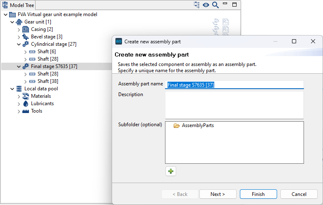Click the Lubricants droplet icon

click(26, 104)
